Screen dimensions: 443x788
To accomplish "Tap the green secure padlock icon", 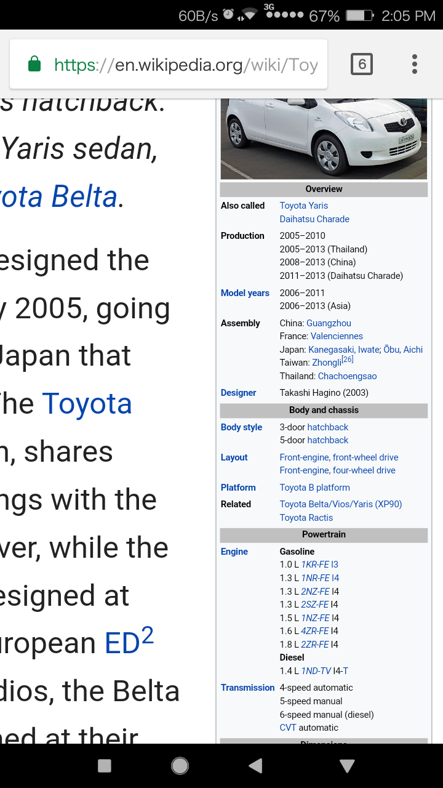I will coord(34,64).
